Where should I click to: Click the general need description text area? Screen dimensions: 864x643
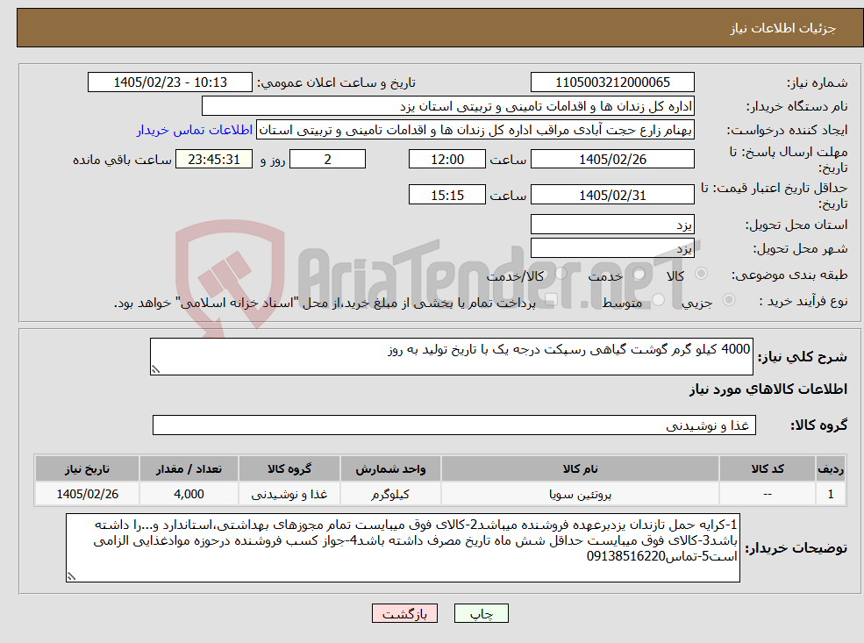451,356
